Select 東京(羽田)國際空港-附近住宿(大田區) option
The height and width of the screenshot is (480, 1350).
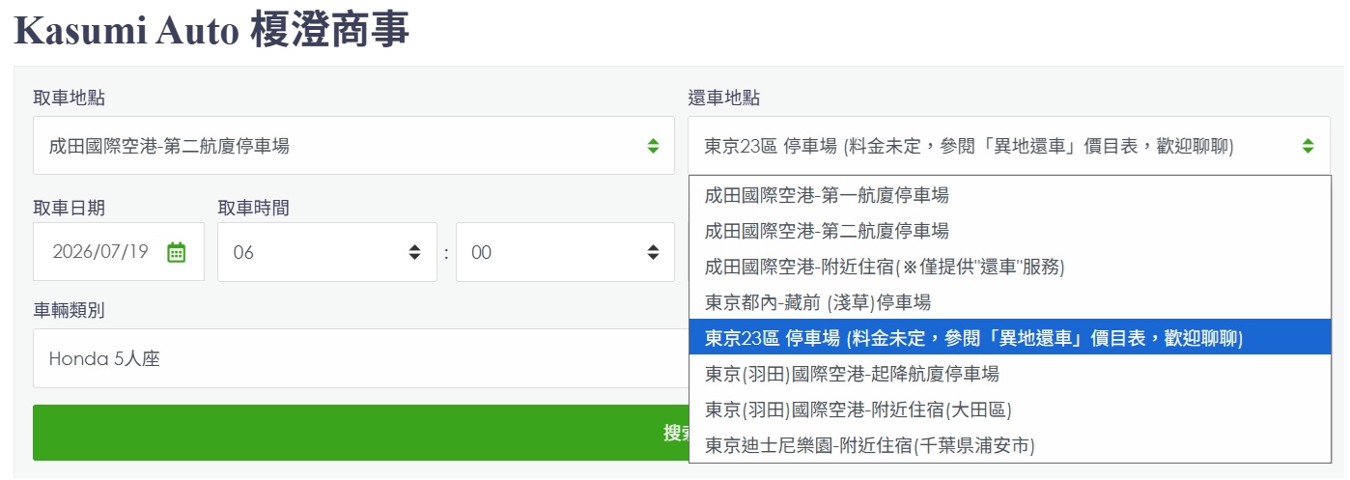(1009, 409)
